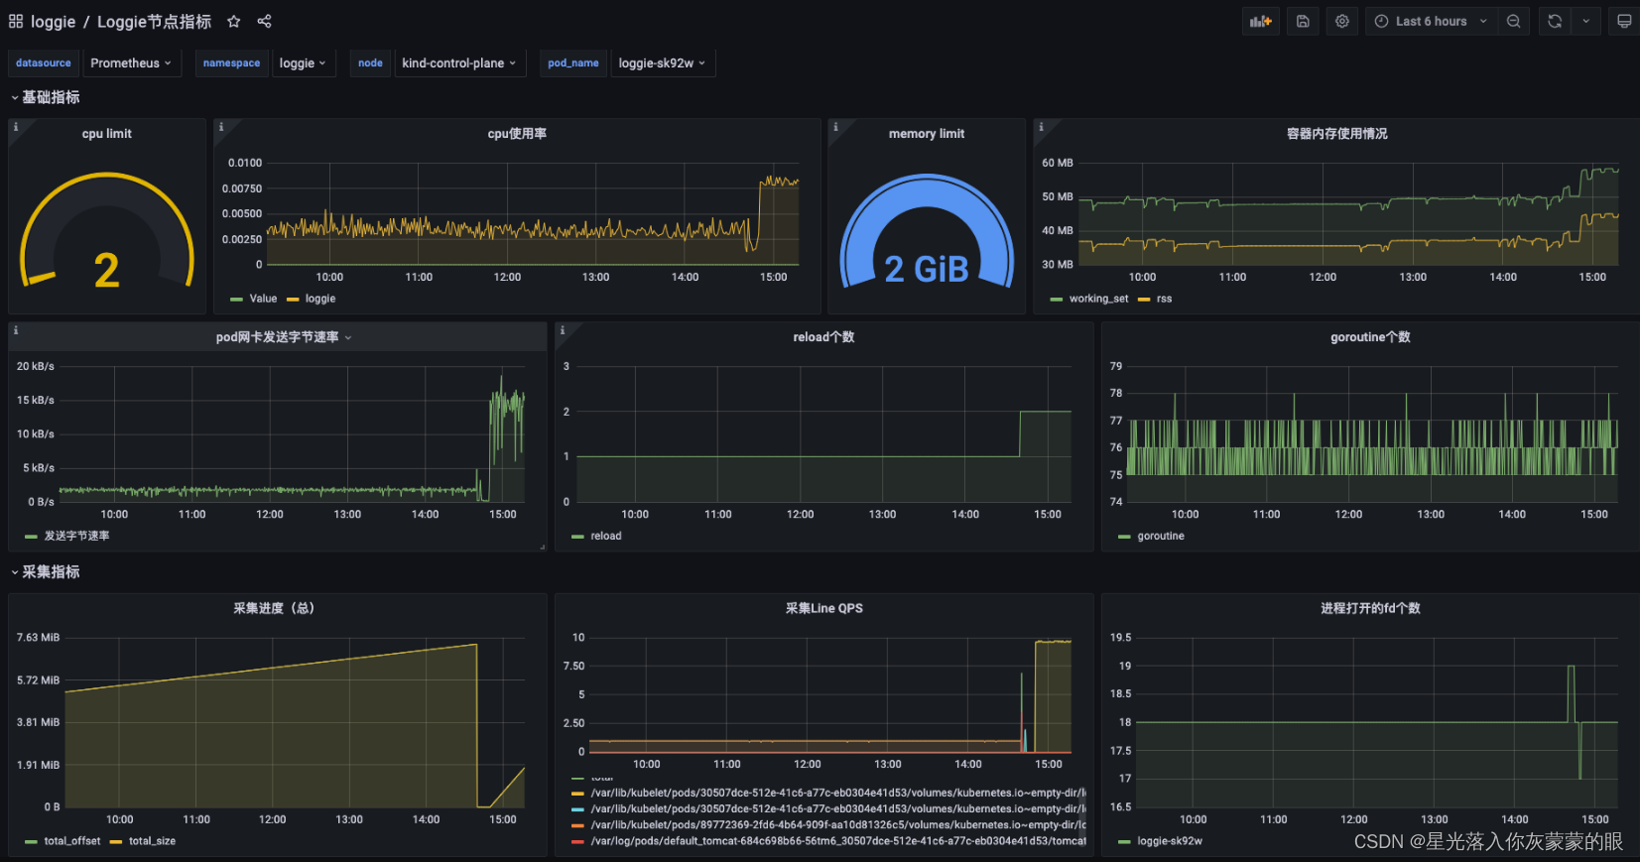Open memory limit panel title menu
This screenshot has width=1640, height=862.
click(927, 134)
